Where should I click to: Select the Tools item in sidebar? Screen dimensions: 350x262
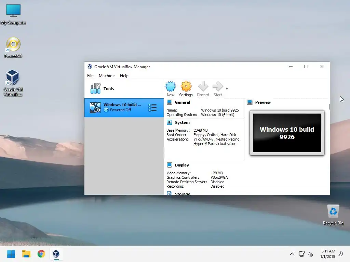124,88
